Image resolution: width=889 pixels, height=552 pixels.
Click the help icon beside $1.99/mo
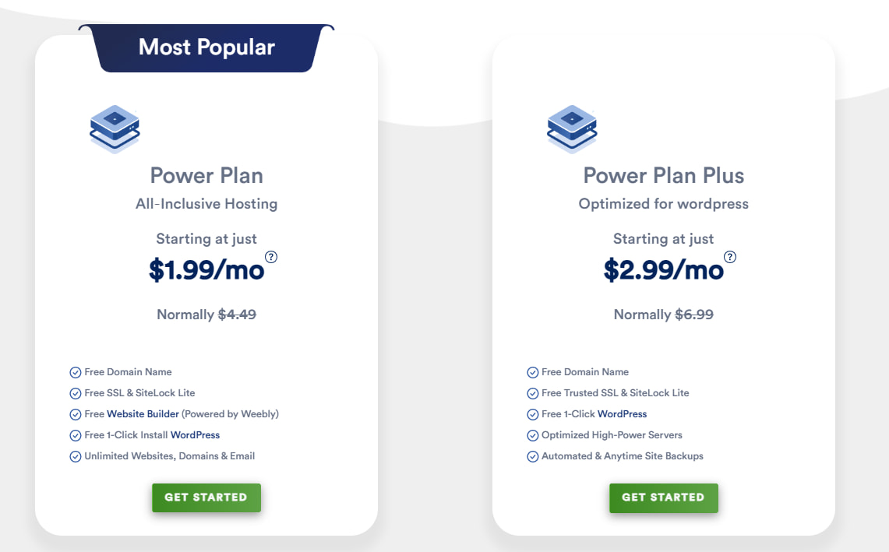click(271, 257)
